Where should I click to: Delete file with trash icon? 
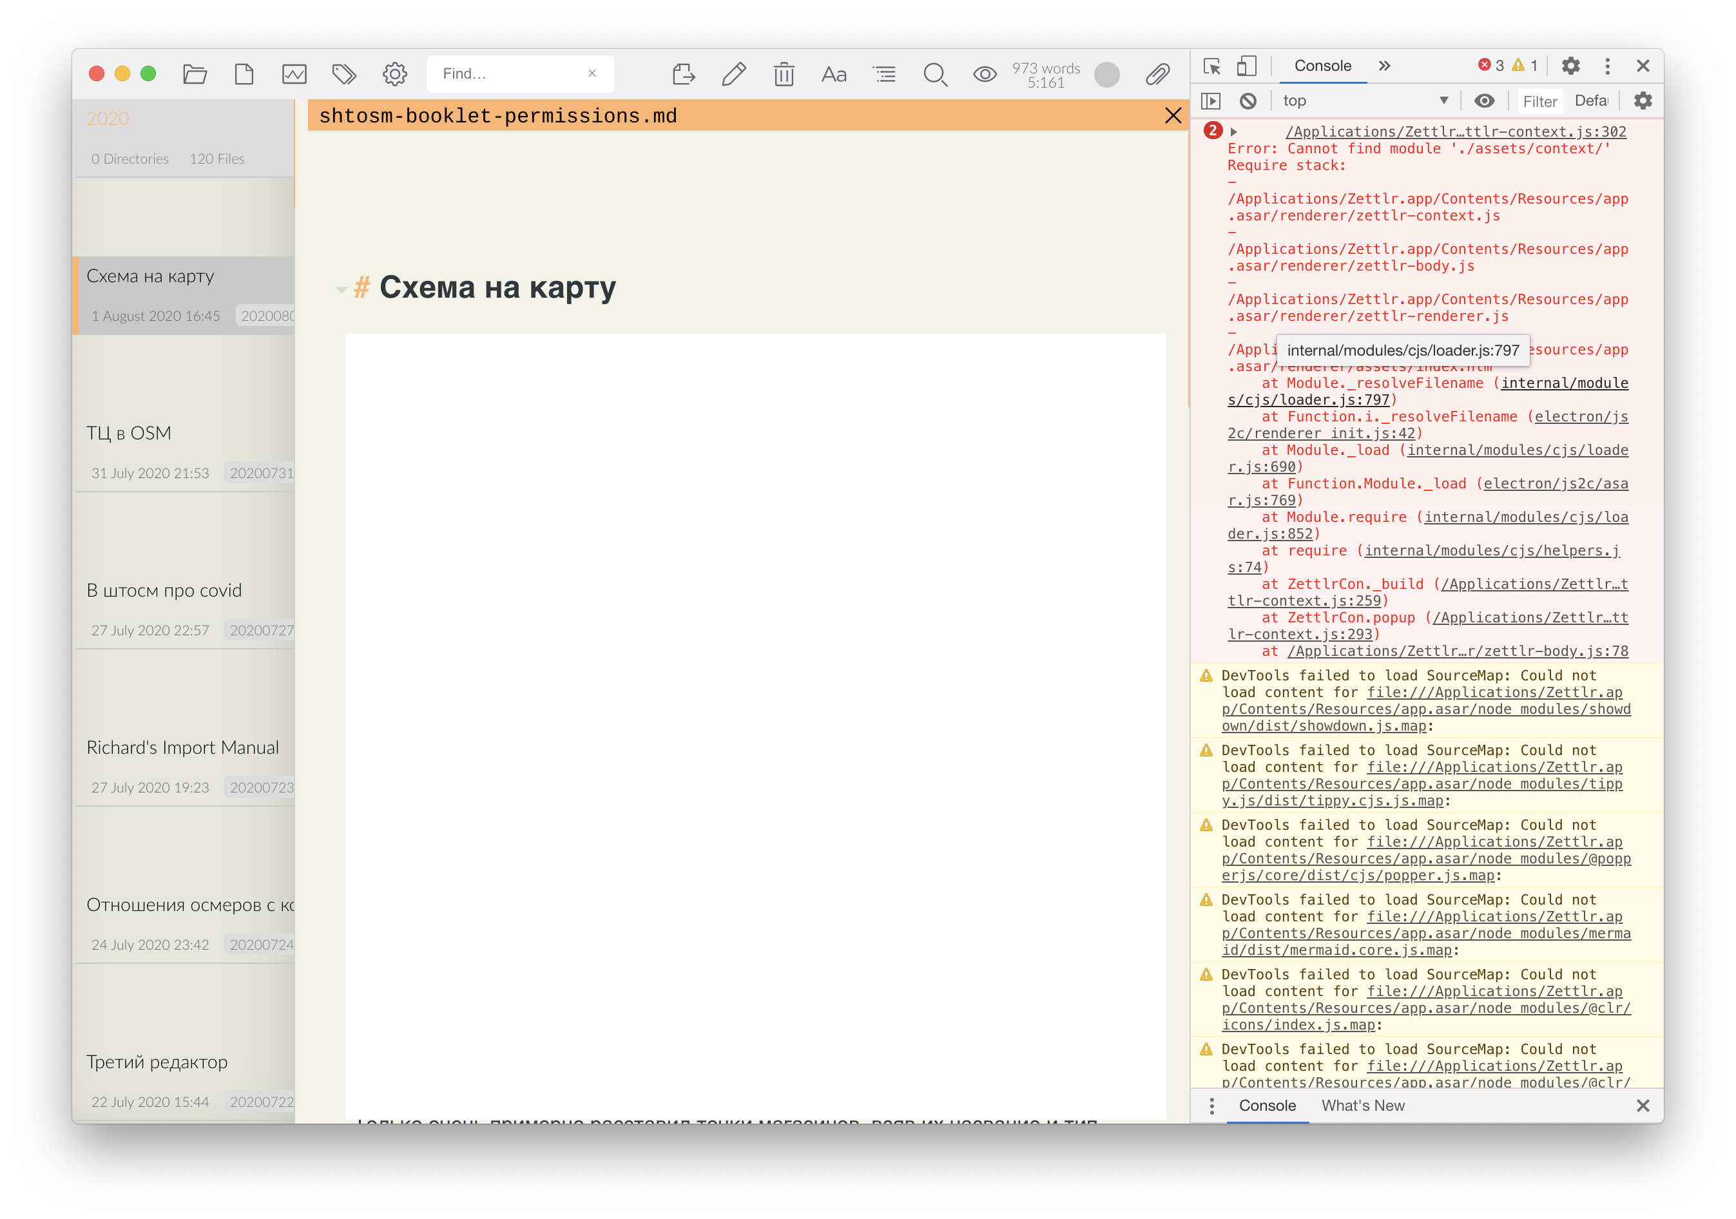tap(784, 73)
